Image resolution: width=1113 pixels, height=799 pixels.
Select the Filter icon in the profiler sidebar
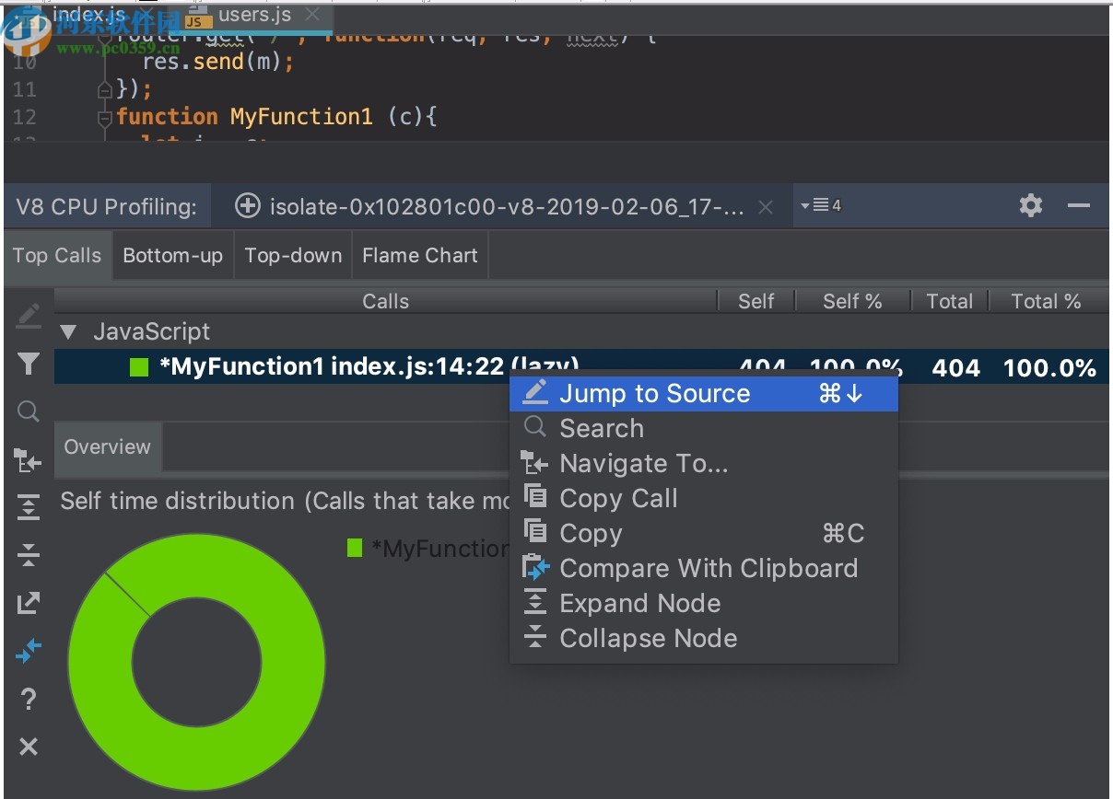click(x=28, y=365)
